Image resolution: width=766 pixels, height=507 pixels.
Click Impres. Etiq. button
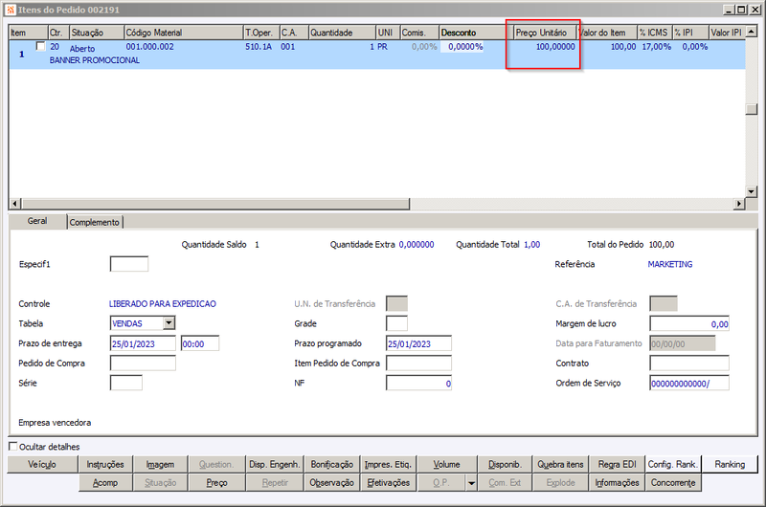pyautogui.click(x=389, y=465)
